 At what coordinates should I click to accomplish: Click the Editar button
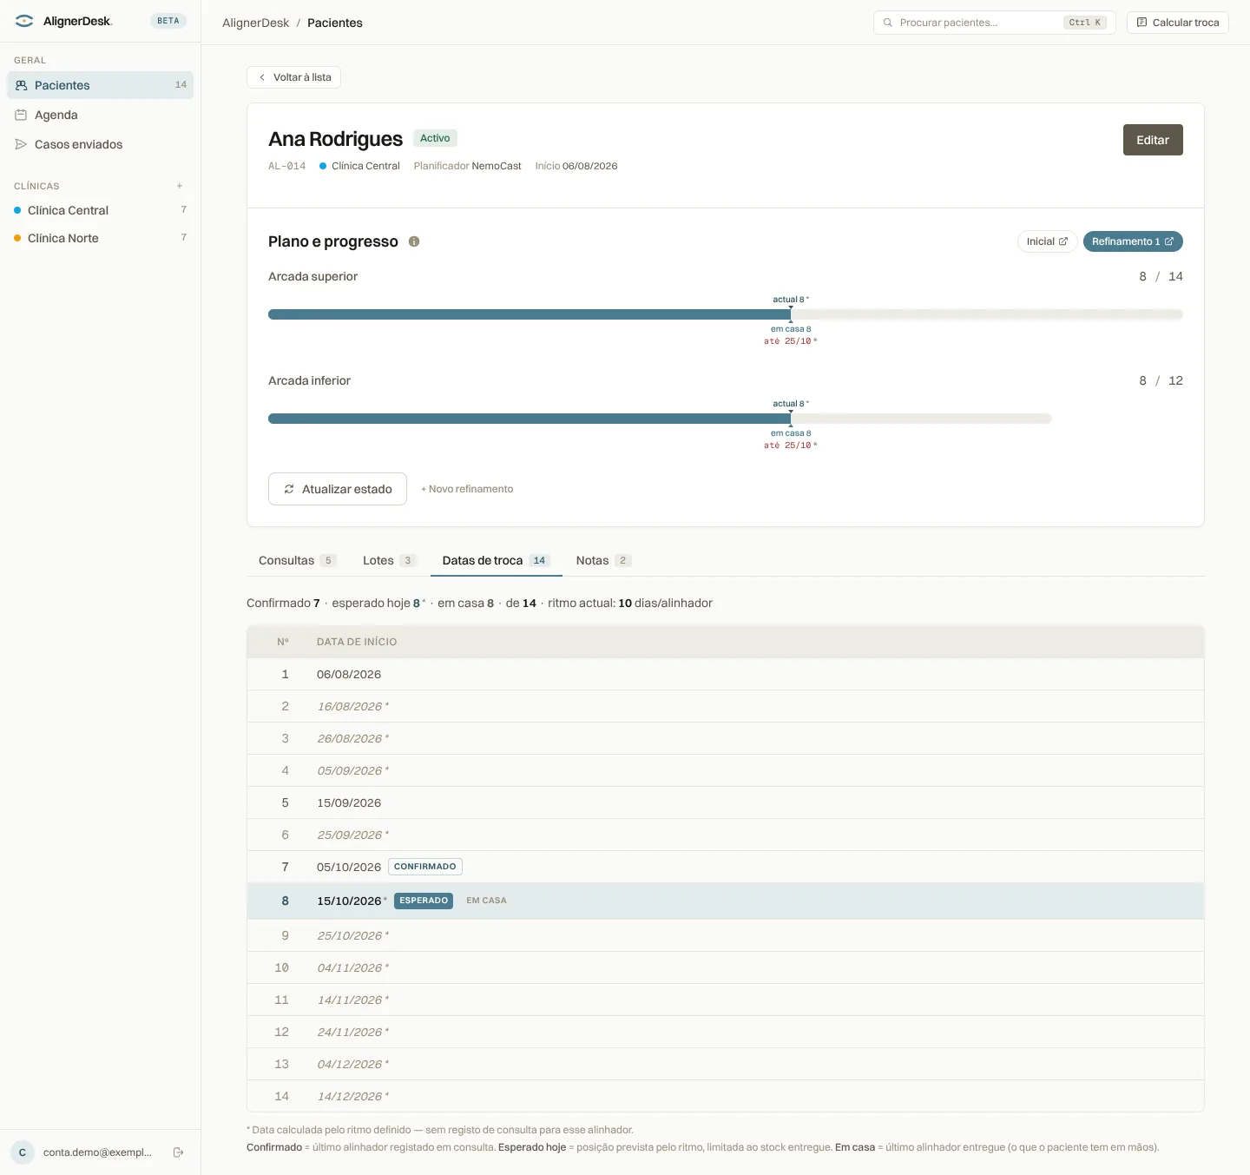[x=1153, y=140]
